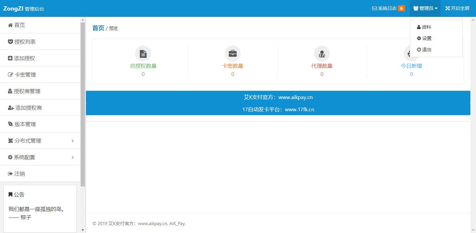Click the 添加授权商 sidebar entry
Viewport: 476px width, 233px height.
click(28, 107)
